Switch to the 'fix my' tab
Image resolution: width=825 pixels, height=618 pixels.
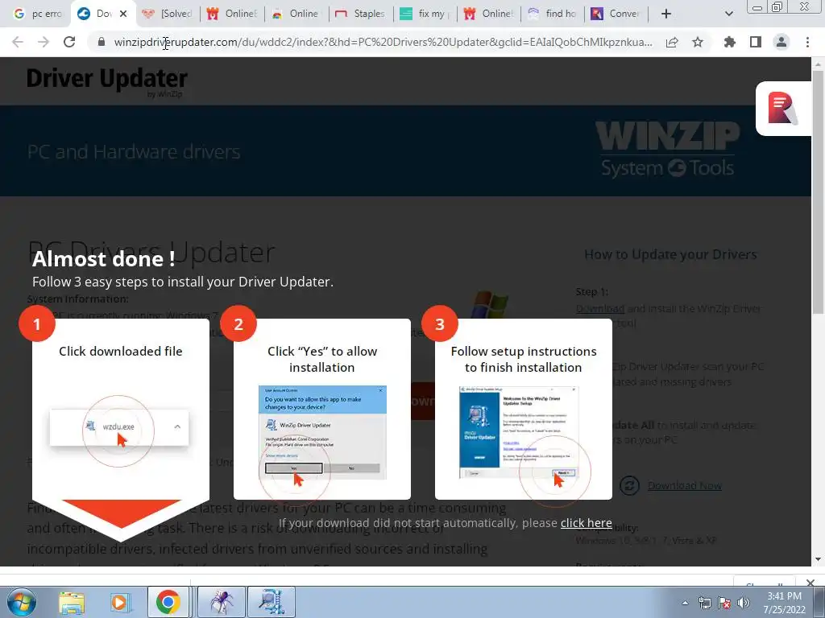click(x=425, y=14)
